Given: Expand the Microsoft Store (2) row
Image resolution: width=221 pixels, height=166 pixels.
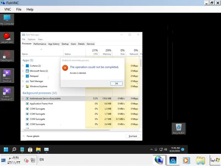Looking at the screenshot, I should click(23, 71).
